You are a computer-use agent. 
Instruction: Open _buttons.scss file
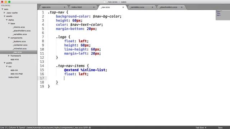(x=19, y=42)
